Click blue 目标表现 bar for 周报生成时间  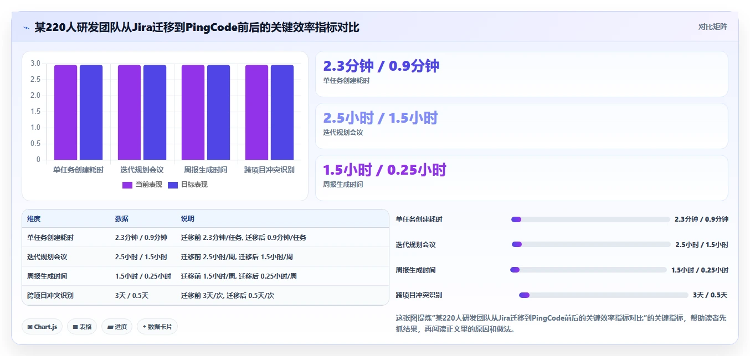pos(218,112)
